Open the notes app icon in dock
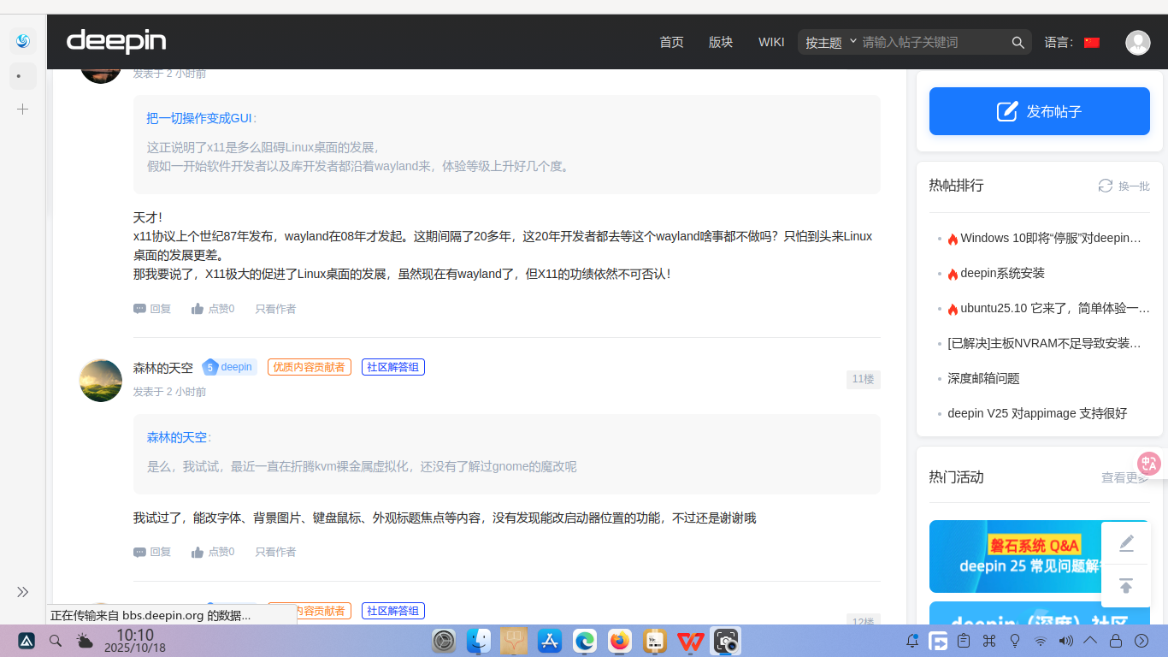Screen dimensions: 1168x657 coord(655,641)
